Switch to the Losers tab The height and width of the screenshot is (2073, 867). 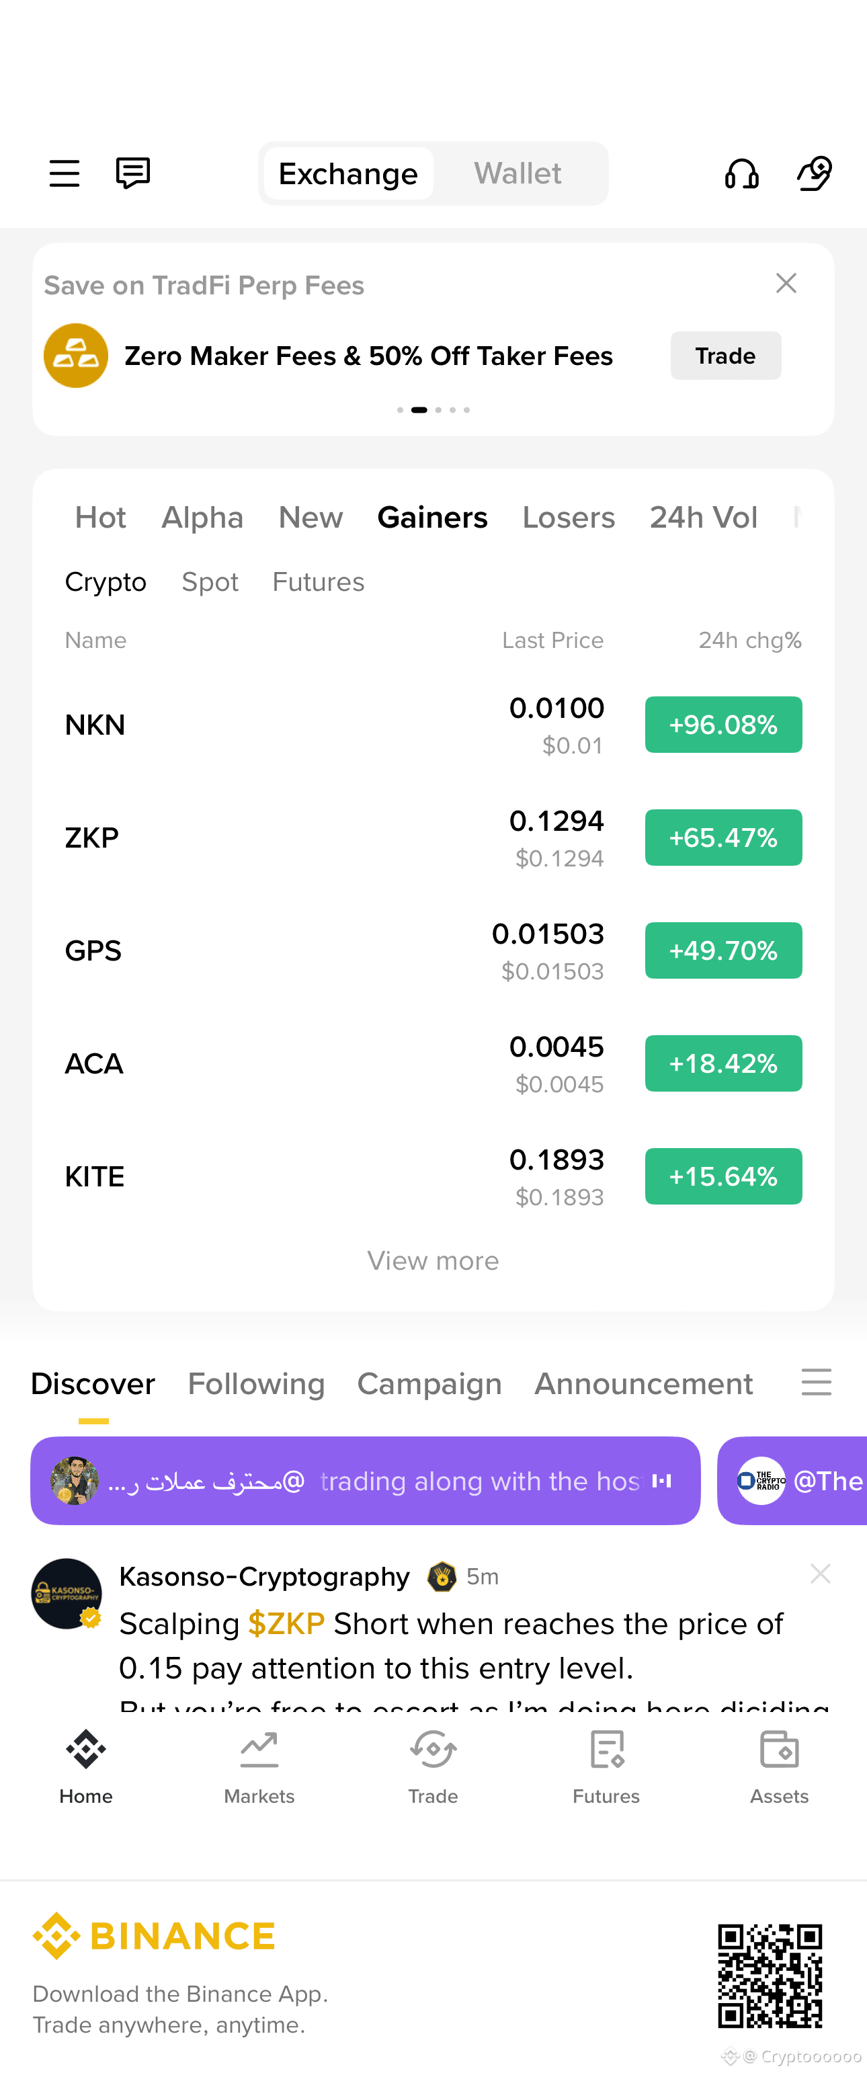(569, 518)
